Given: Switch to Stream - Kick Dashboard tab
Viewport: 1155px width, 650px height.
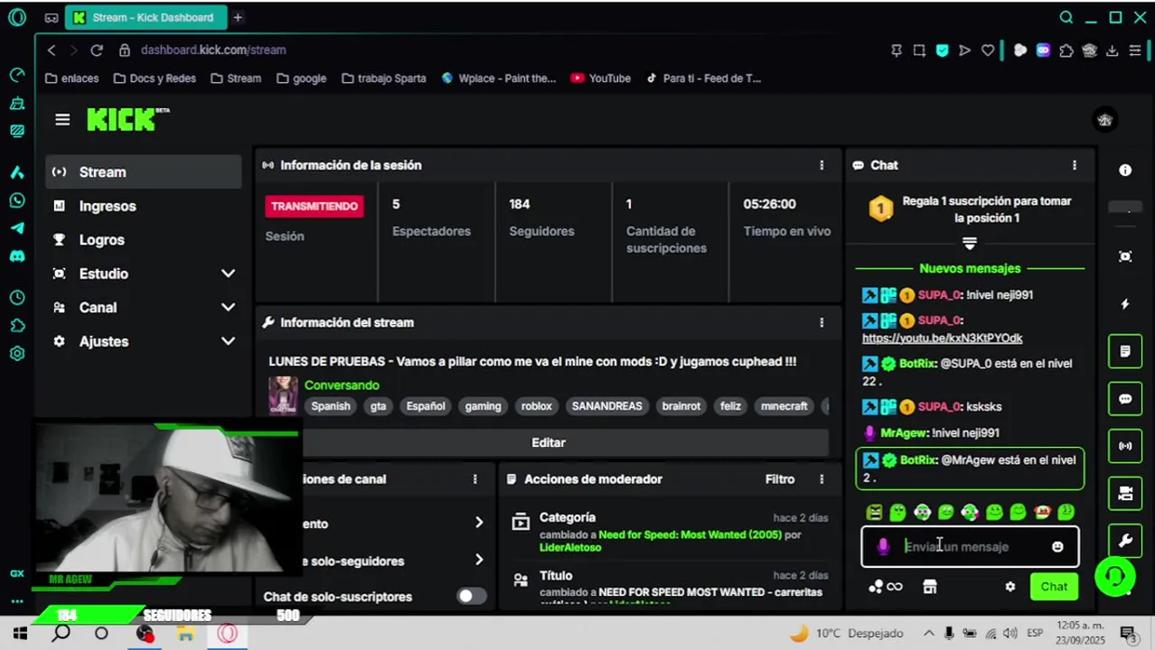Looking at the screenshot, I should (146, 17).
